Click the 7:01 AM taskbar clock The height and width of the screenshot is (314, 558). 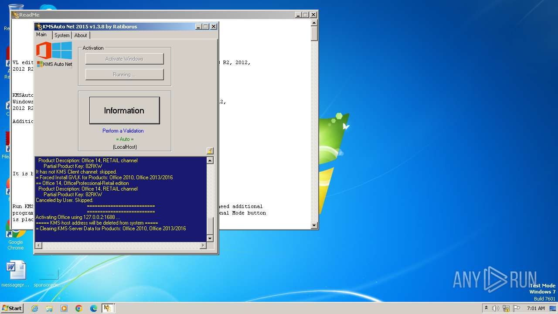click(536, 308)
